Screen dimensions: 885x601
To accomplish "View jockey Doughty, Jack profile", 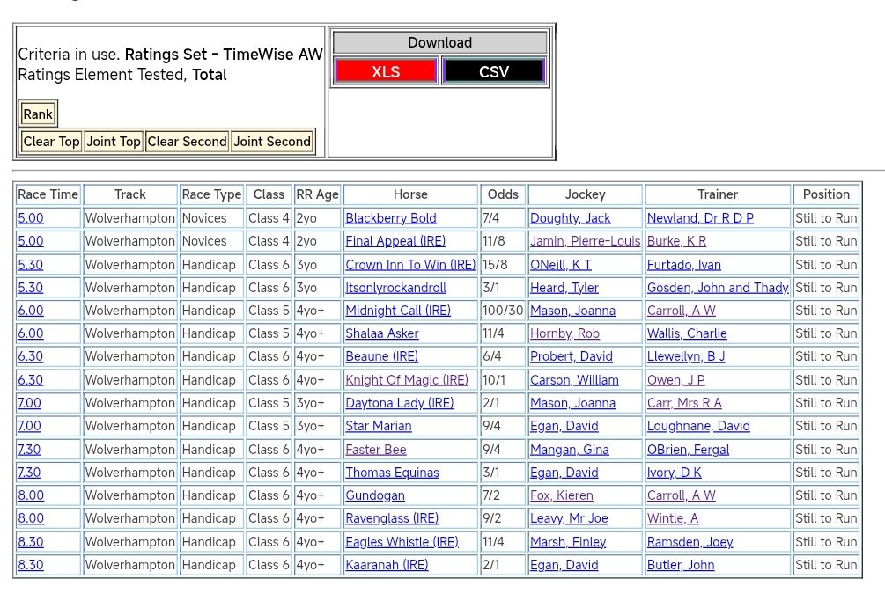I will click(x=570, y=218).
